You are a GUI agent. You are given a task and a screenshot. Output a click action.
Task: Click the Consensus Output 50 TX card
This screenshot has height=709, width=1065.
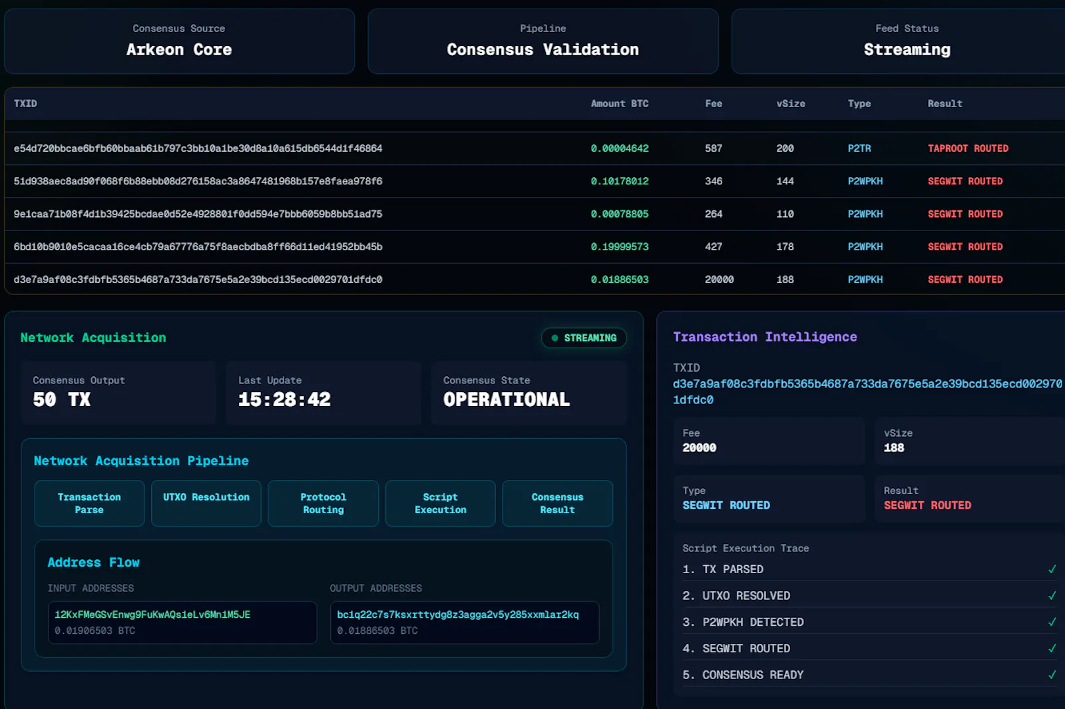click(118, 393)
